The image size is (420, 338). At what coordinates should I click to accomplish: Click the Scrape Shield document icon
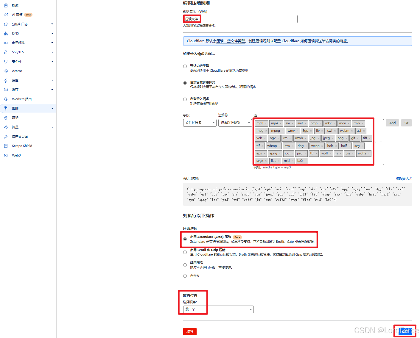tap(6, 146)
